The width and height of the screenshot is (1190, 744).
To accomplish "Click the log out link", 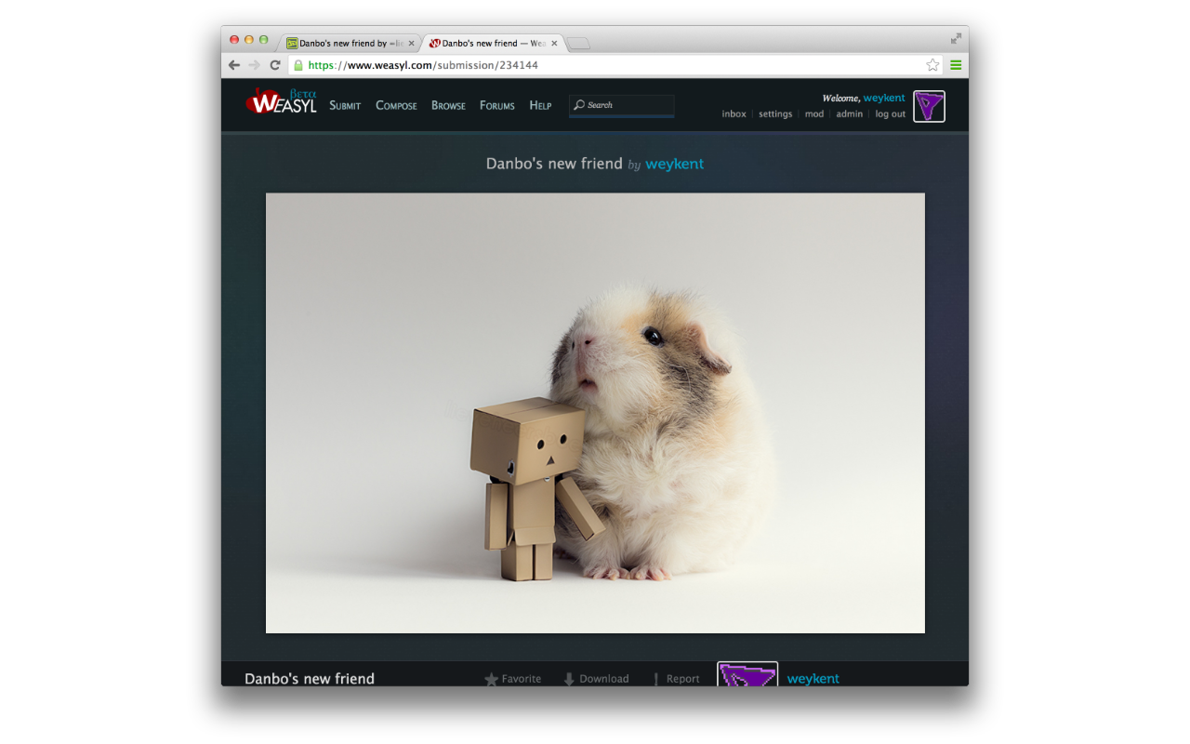I will click(x=891, y=114).
